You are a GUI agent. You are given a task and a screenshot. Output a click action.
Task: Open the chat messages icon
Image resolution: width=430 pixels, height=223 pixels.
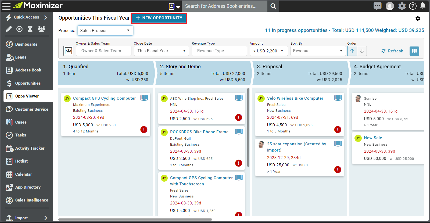(377, 6)
